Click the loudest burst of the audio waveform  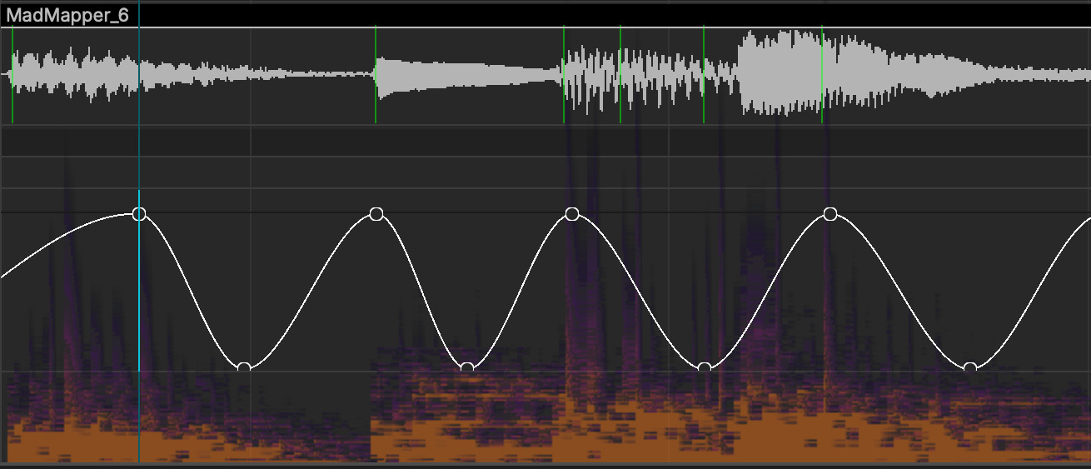pos(779,73)
